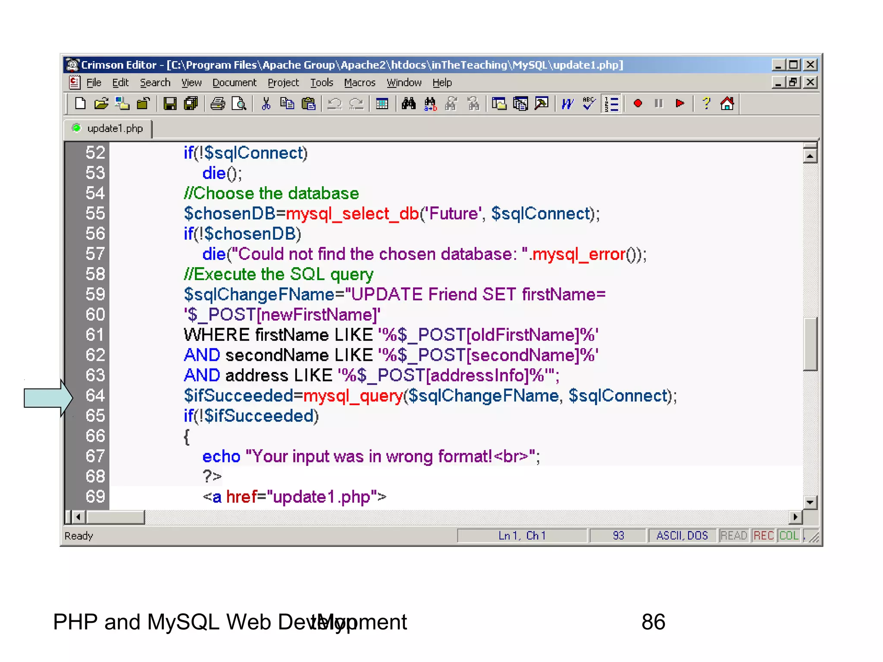Run ABC spell check
Viewport: 883px width, 662px height.
(589, 104)
